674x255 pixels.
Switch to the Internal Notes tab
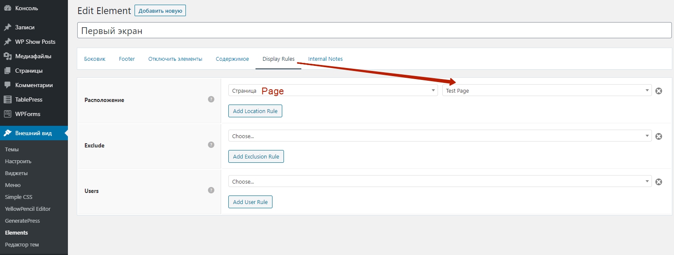[325, 59]
